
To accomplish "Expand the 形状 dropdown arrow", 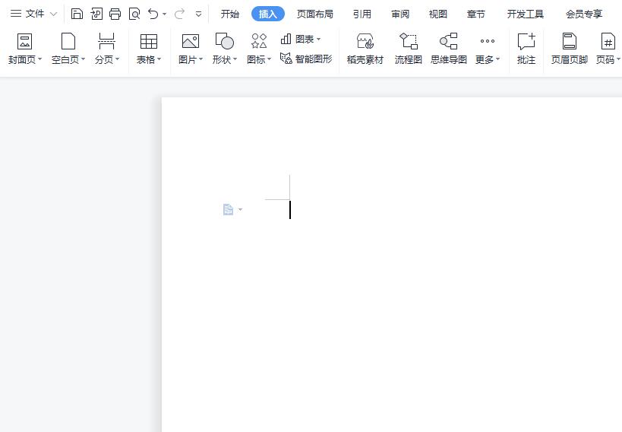I will (235, 59).
